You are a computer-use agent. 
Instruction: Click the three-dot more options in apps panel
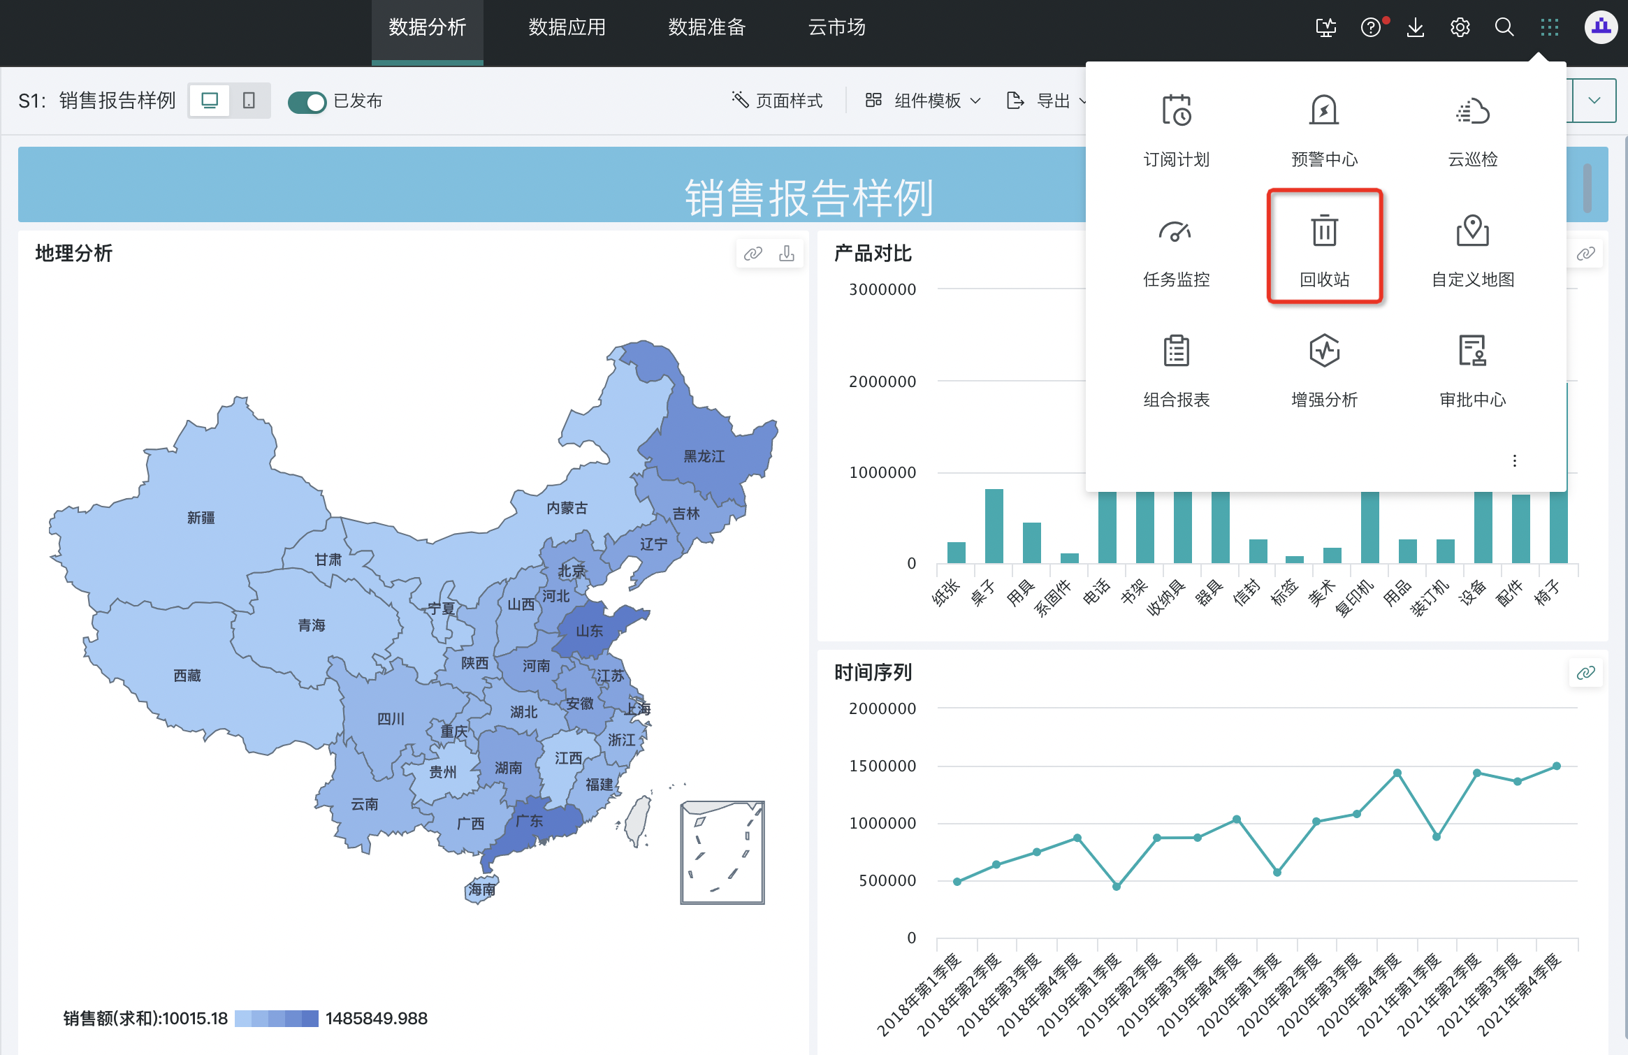pyautogui.click(x=1514, y=461)
